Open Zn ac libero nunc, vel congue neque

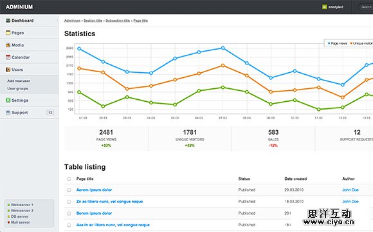tap(110, 202)
